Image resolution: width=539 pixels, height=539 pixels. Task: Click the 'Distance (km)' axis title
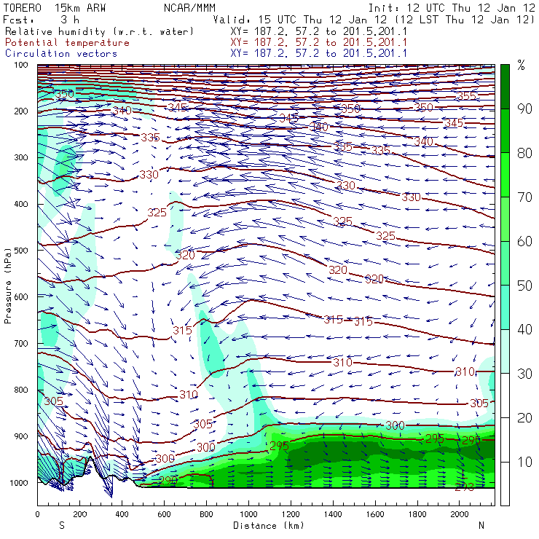pyautogui.click(x=269, y=526)
